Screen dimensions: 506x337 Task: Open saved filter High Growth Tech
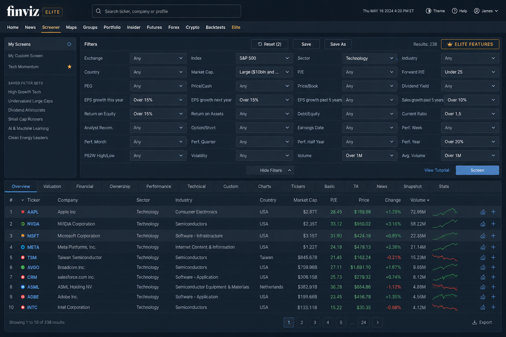[25, 92]
